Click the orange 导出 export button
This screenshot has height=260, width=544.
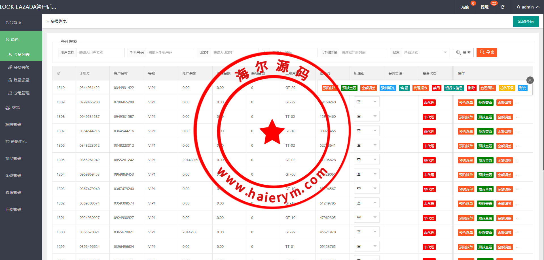[486, 52]
